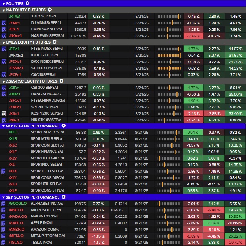Image resolution: width=246 pixels, height=246 pixels.
Task: Open the /NQcv1 ticker link
Action: tap(16, 36)
